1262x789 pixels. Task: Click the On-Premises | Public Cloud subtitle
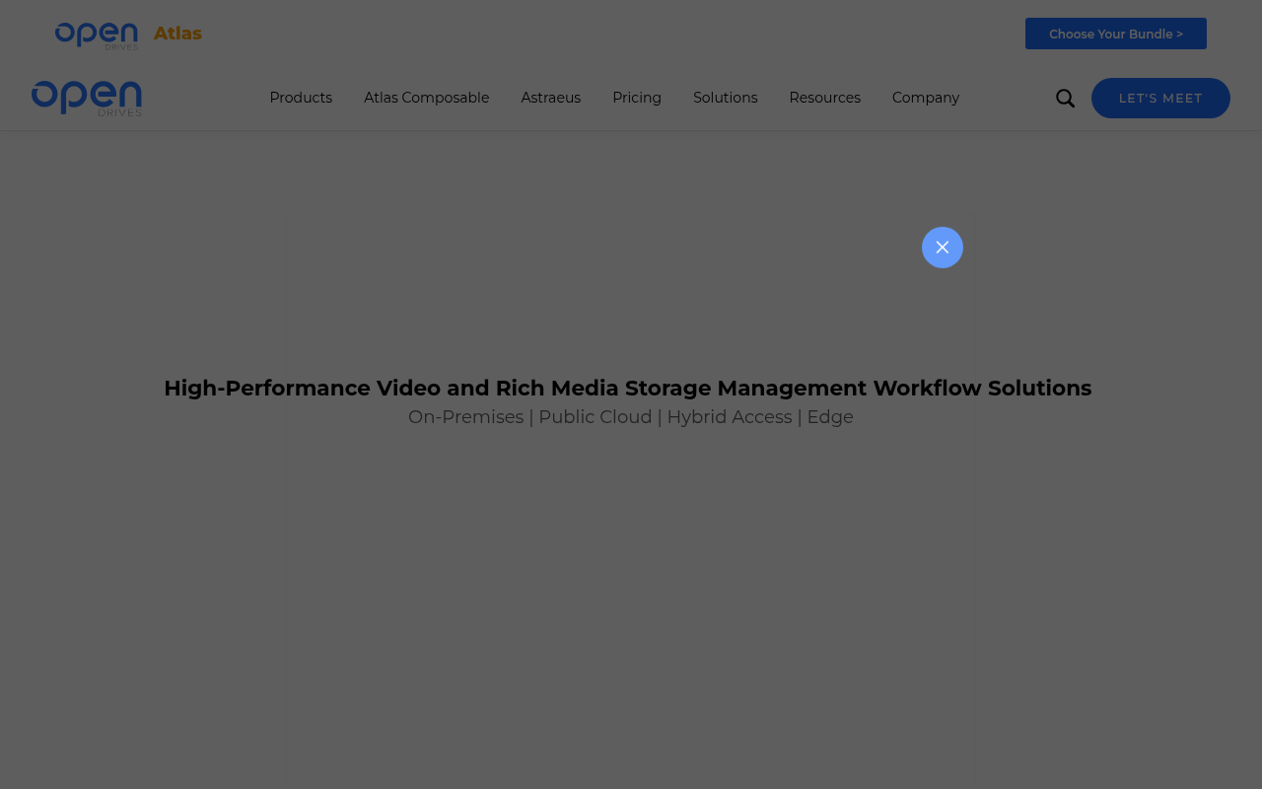coord(631,417)
